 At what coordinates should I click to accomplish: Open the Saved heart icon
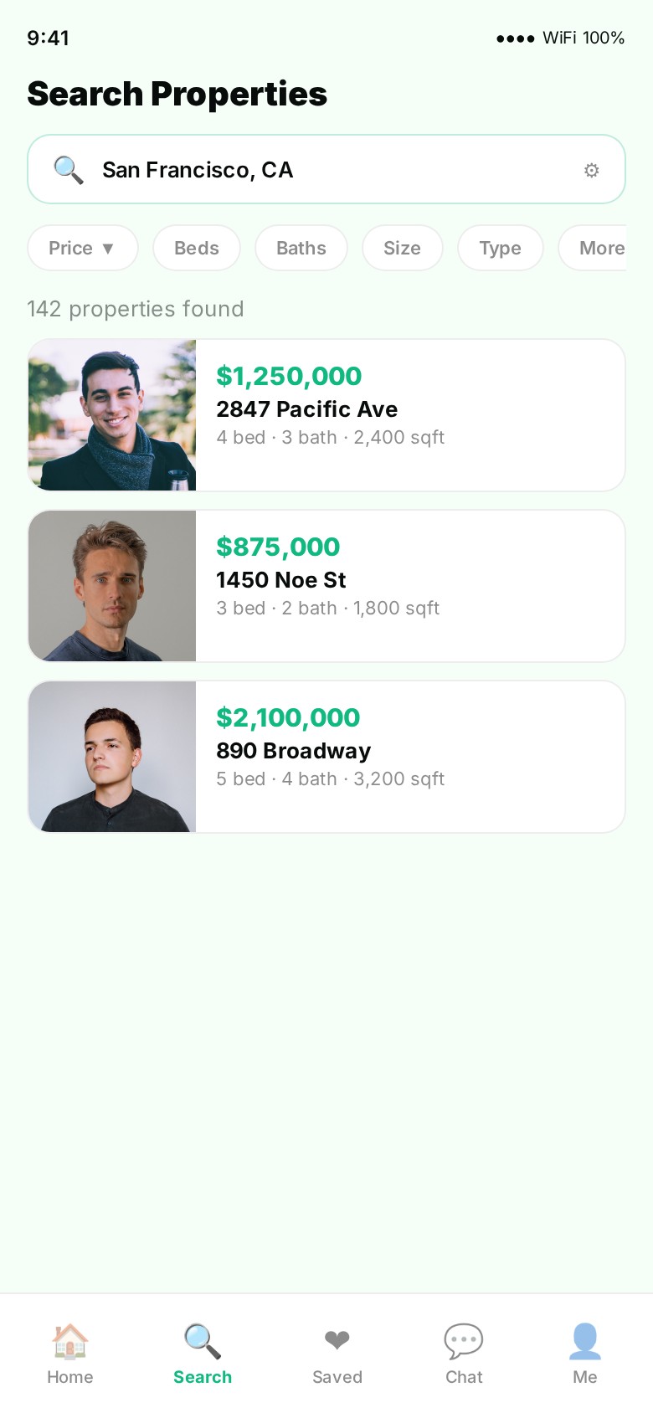pyautogui.click(x=337, y=1341)
